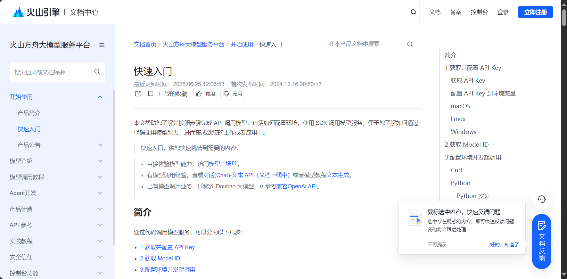Open 我的收藏 link
The image size is (567, 279).
point(176,94)
